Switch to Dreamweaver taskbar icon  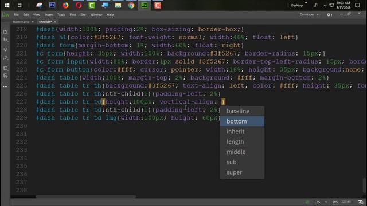[145, 5]
